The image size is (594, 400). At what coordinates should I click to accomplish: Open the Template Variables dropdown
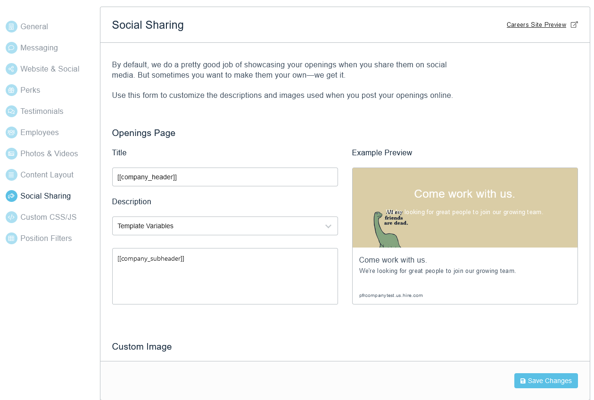pos(225,226)
